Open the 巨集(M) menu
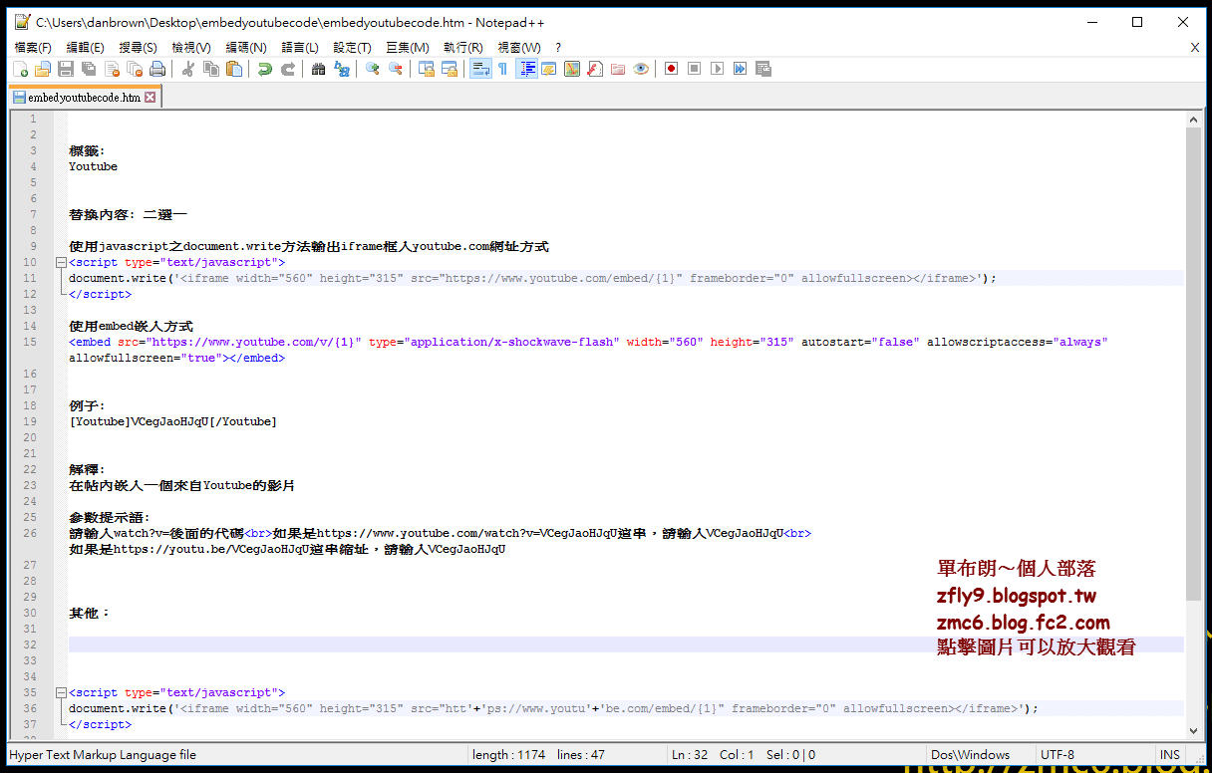 point(408,47)
